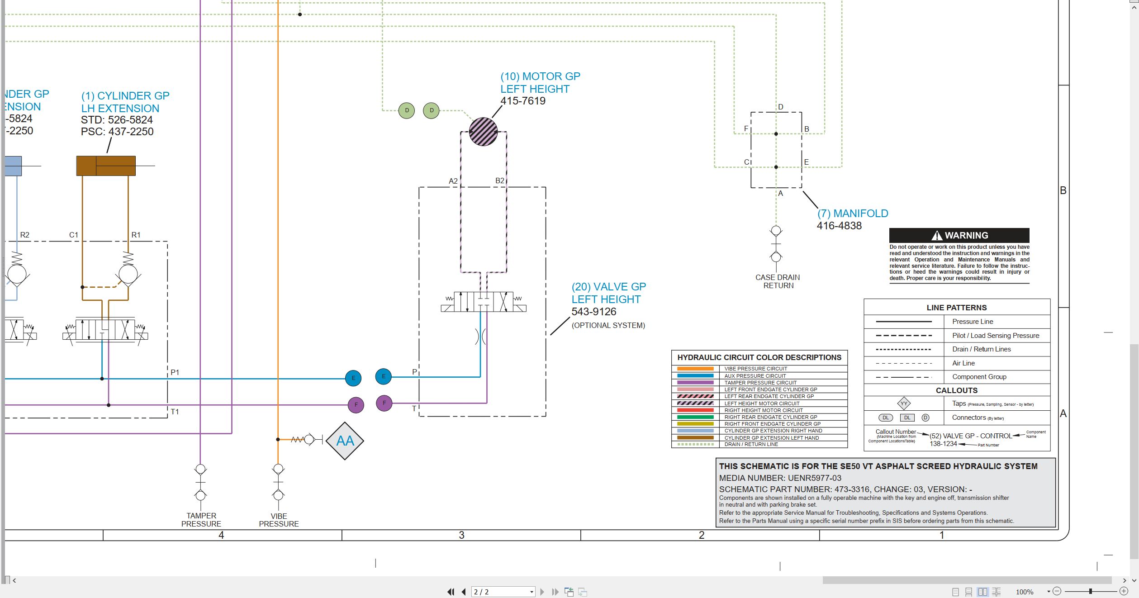1139x598 pixels.
Task: Click the 100% zoom value
Action: pos(1025,592)
